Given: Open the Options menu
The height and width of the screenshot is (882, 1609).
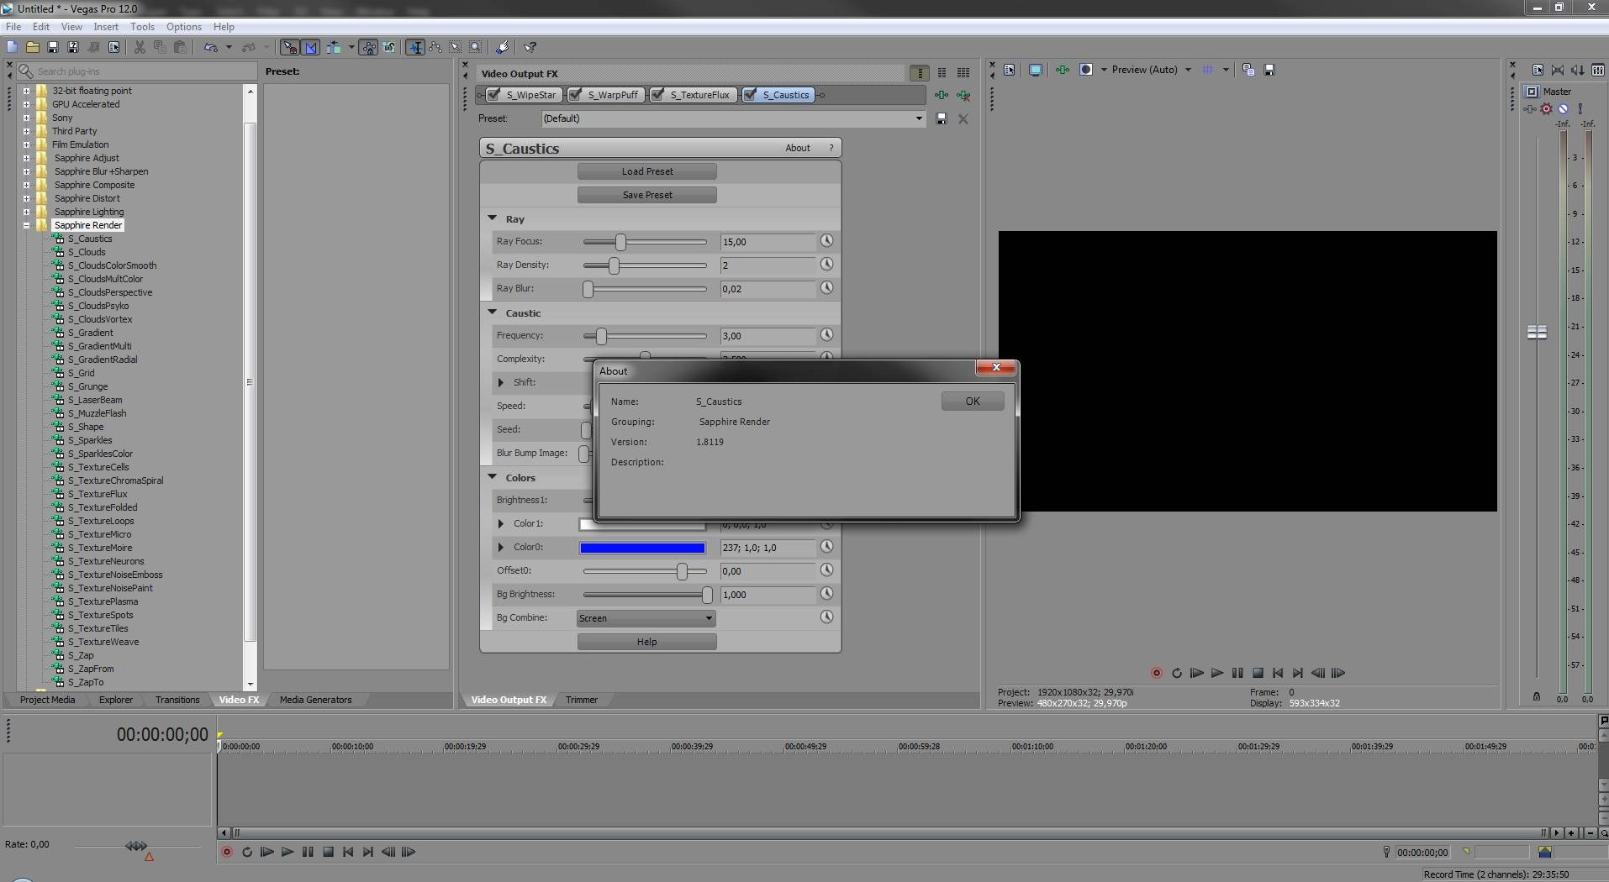Looking at the screenshot, I should point(183,27).
